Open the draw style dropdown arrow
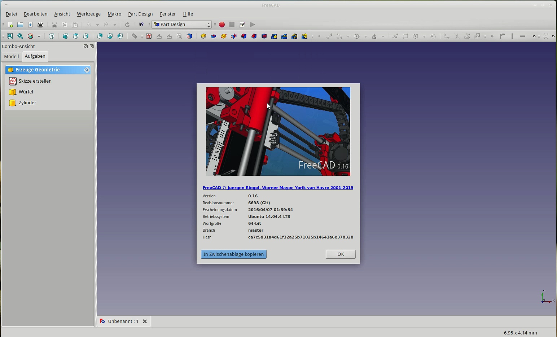The image size is (557, 337). point(39,36)
